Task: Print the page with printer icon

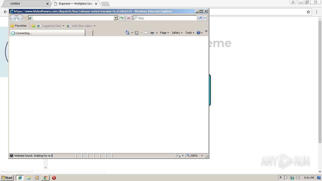Action: [x=152, y=33]
